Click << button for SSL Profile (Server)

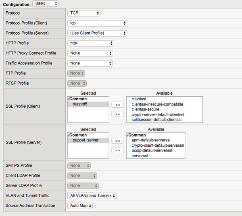tap(117, 141)
